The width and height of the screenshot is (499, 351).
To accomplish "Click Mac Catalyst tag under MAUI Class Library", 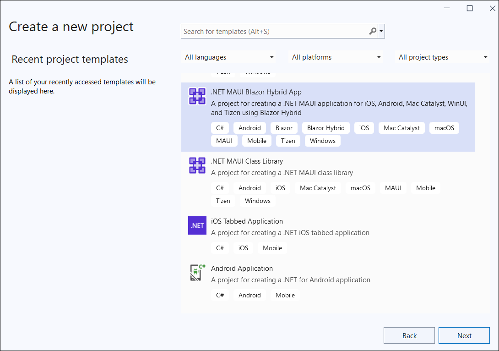I will coord(318,188).
